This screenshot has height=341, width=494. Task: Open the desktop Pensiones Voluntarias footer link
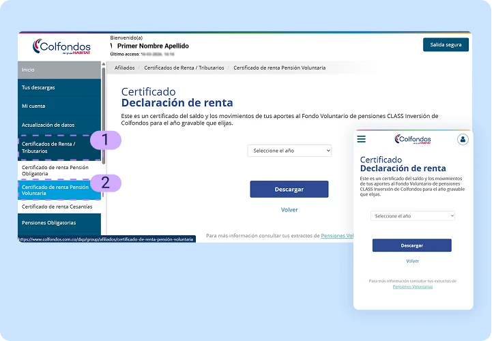337,235
